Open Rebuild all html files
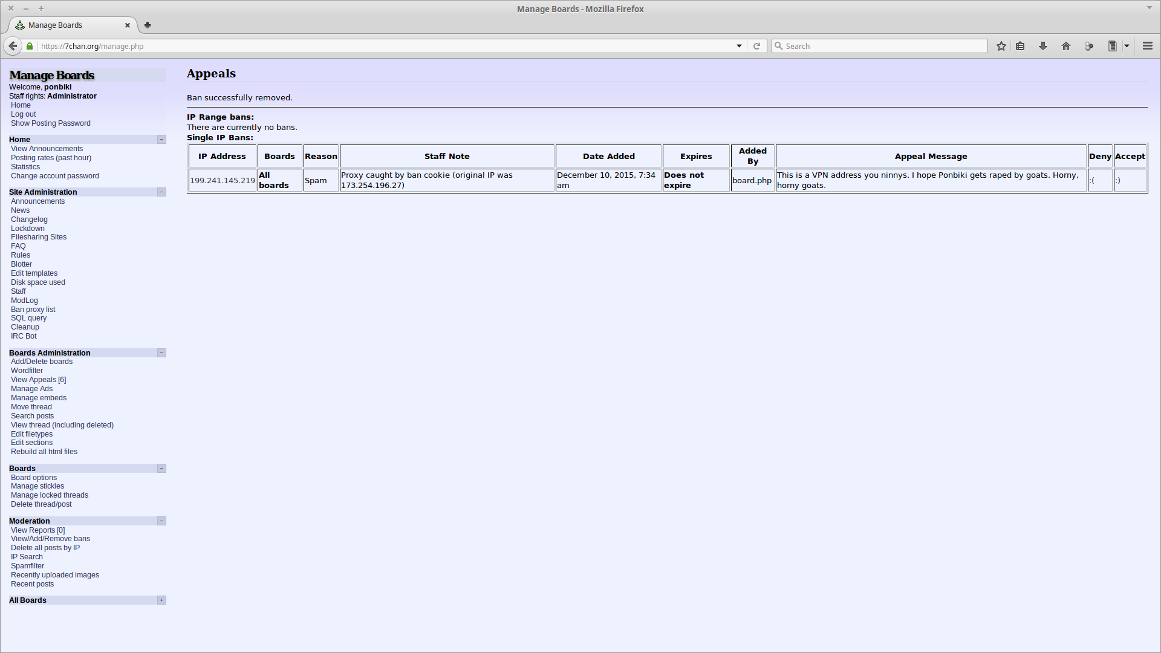Image resolution: width=1161 pixels, height=653 pixels. click(44, 452)
